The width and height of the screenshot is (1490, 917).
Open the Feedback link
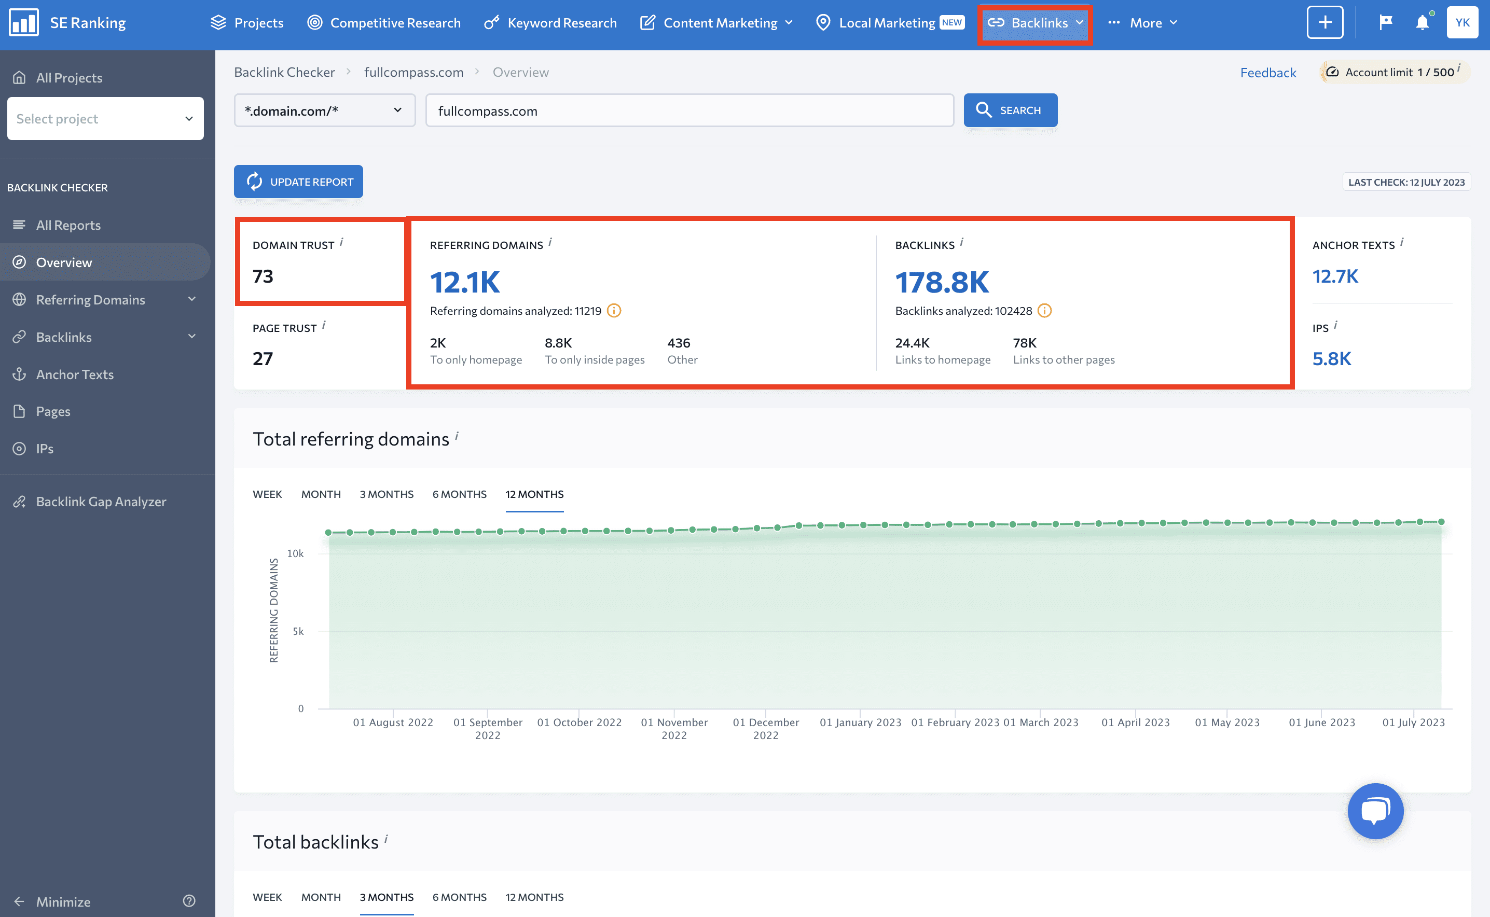[1268, 73]
